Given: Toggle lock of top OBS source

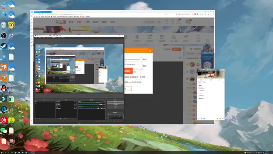Looking at the screenshot, I should [76, 102].
